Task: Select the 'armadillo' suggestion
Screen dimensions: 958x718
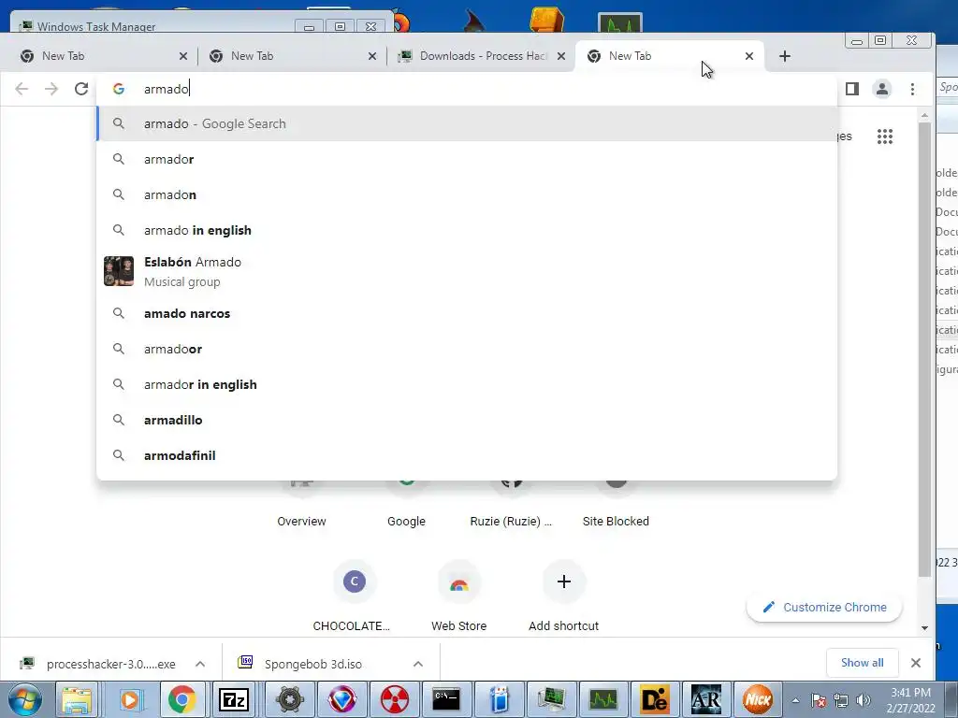Action: 468,420
